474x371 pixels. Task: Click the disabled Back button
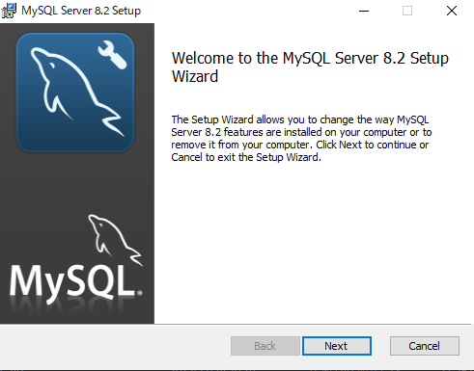(x=265, y=346)
